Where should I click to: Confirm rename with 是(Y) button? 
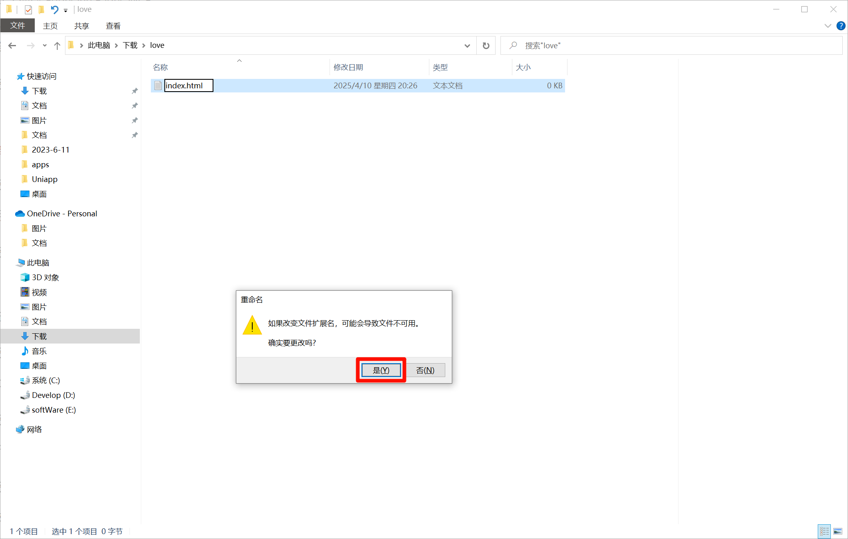(381, 370)
